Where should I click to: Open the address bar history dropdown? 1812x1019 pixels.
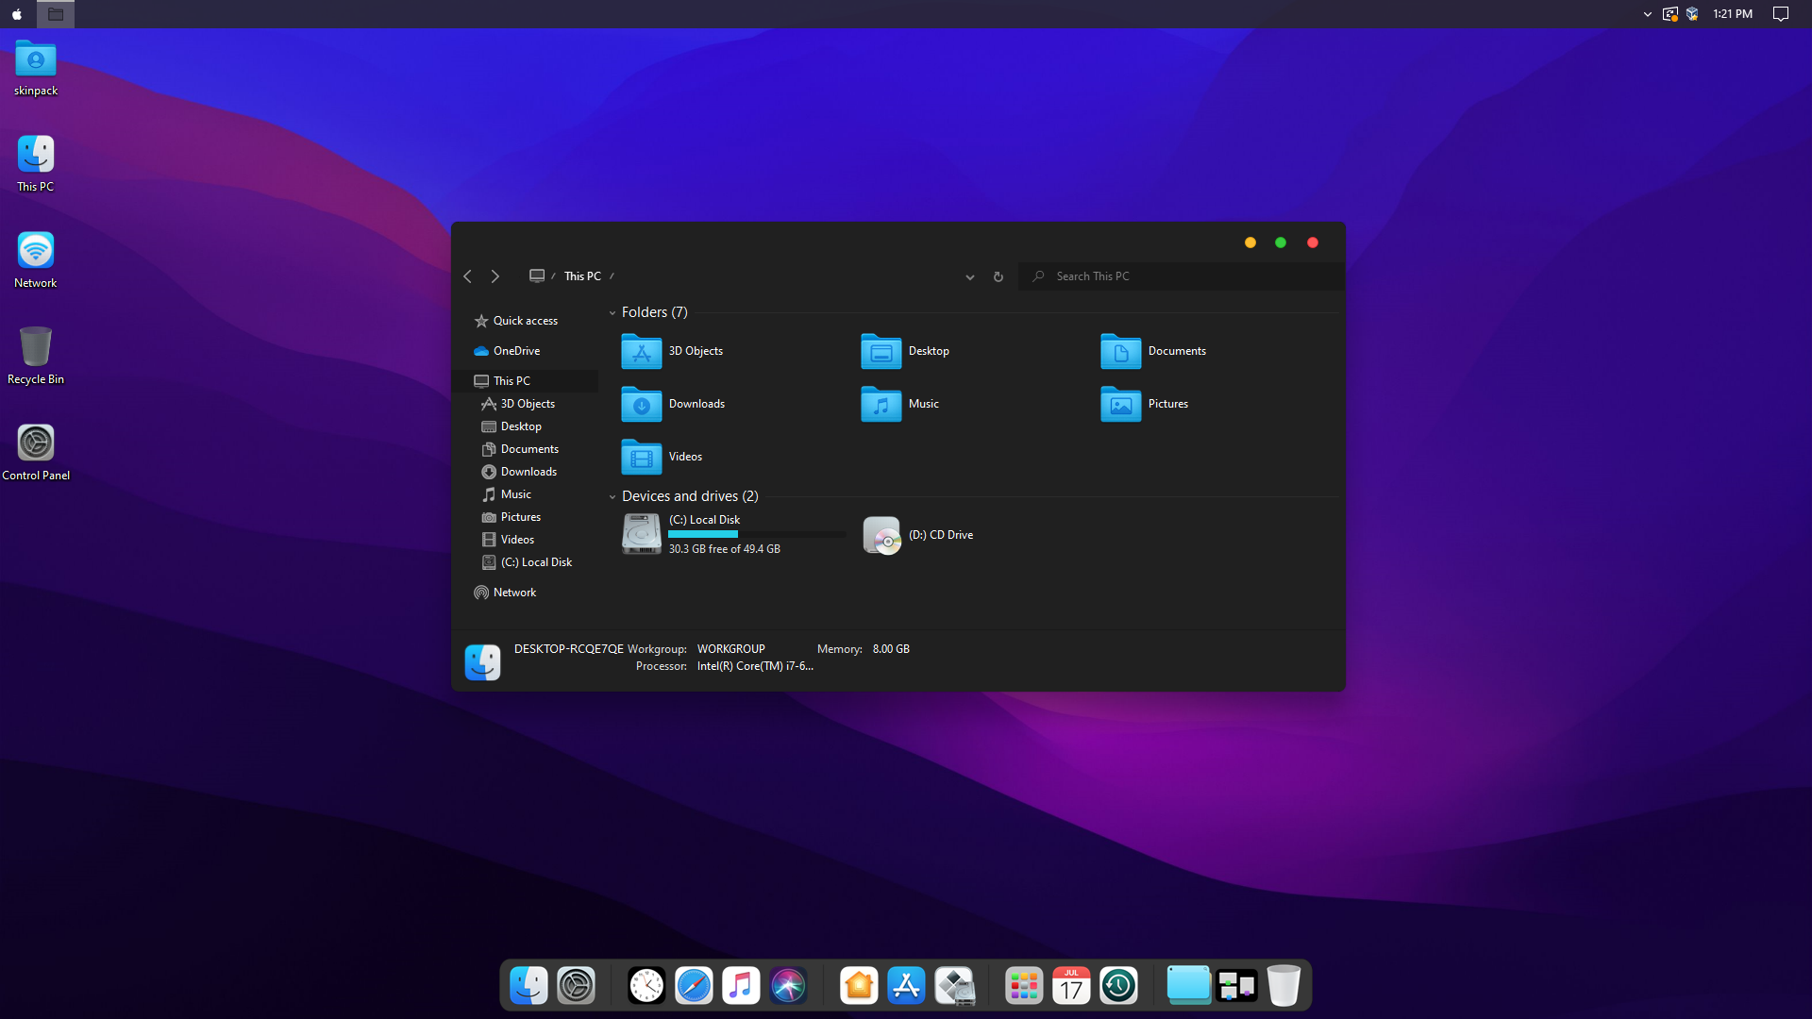pos(969,276)
